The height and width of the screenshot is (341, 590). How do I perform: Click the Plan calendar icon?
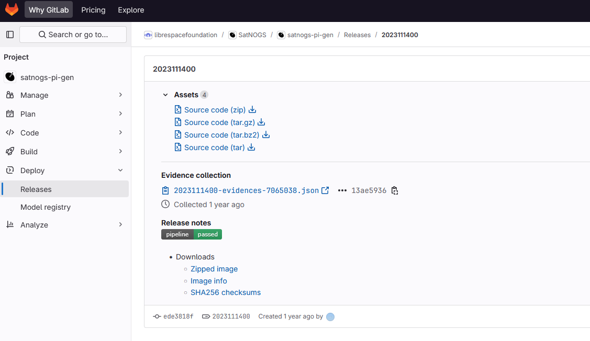coord(10,114)
